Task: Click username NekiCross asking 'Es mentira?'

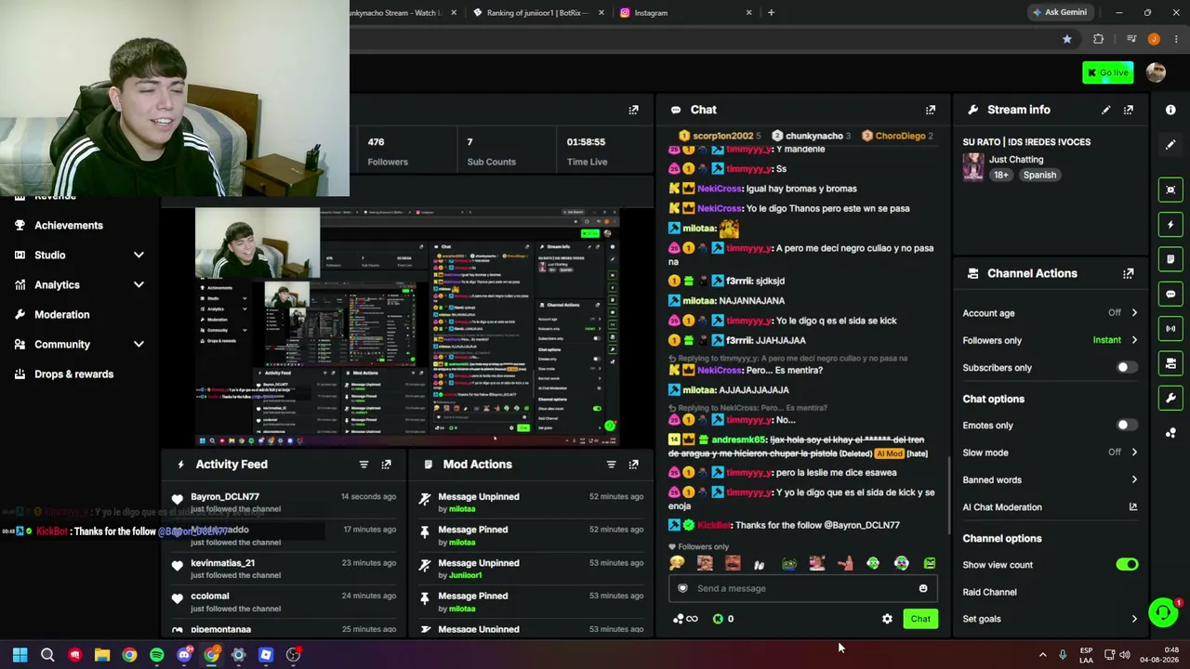Action: (720, 370)
